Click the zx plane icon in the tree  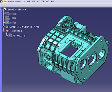coord(7,22)
